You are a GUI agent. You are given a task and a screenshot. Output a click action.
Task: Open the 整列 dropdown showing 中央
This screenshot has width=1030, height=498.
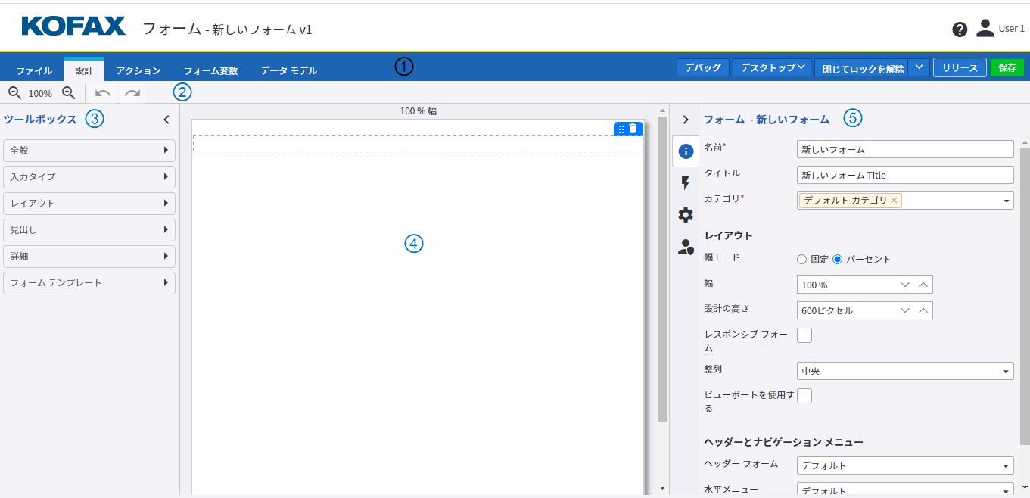point(904,370)
